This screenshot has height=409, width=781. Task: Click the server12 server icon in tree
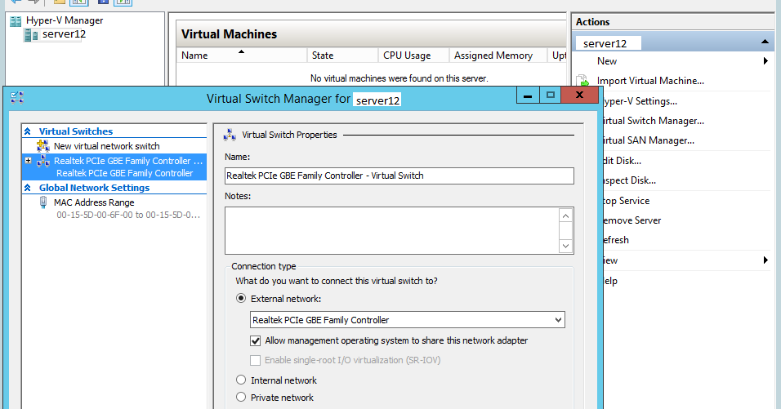point(31,34)
